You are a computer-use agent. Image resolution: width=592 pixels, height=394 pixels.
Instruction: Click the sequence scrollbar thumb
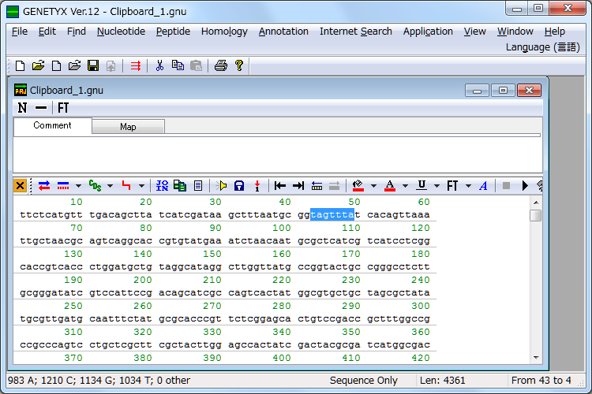pos(536,216)
